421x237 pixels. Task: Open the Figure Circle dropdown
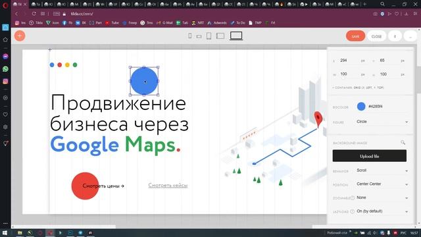(382, 122)
